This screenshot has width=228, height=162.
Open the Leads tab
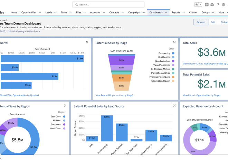(49, 12)
